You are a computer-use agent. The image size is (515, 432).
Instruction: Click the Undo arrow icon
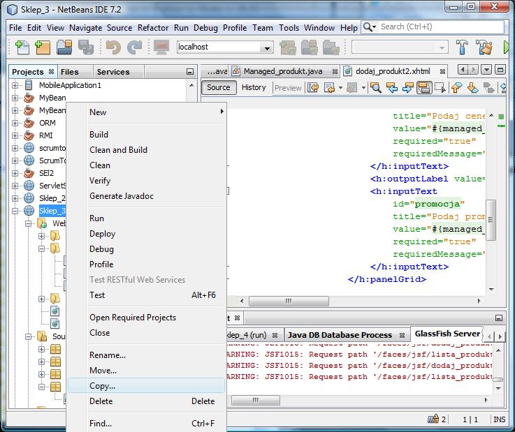(x=114, y=47)
